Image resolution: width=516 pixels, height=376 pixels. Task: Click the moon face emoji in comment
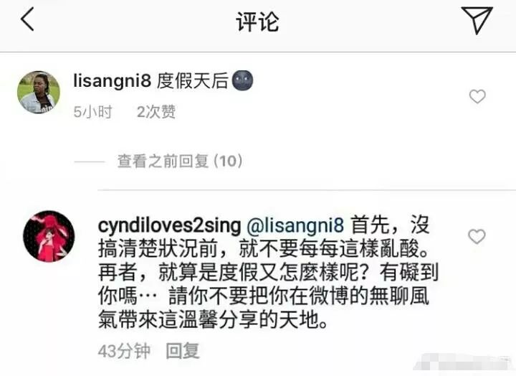(242, 81)
